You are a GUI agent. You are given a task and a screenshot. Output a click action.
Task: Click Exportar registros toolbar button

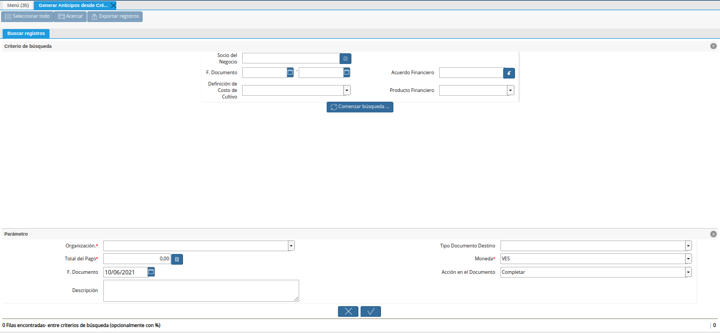tap(115, 17)
